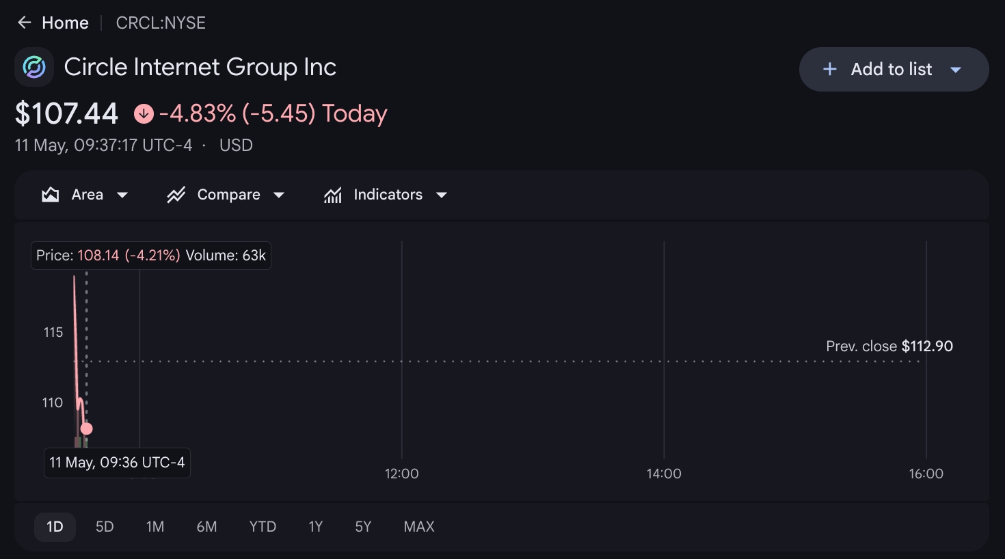Screen dimensions: 1005x559
Task: Click the Circle company logo icon
Action: coord(34,67)
